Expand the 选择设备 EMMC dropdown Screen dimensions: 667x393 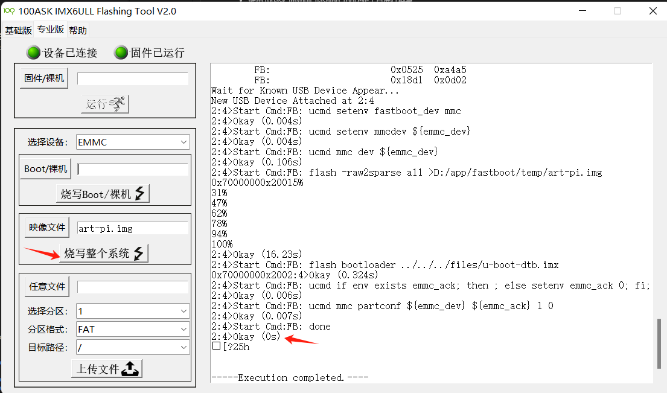[184, 142]
